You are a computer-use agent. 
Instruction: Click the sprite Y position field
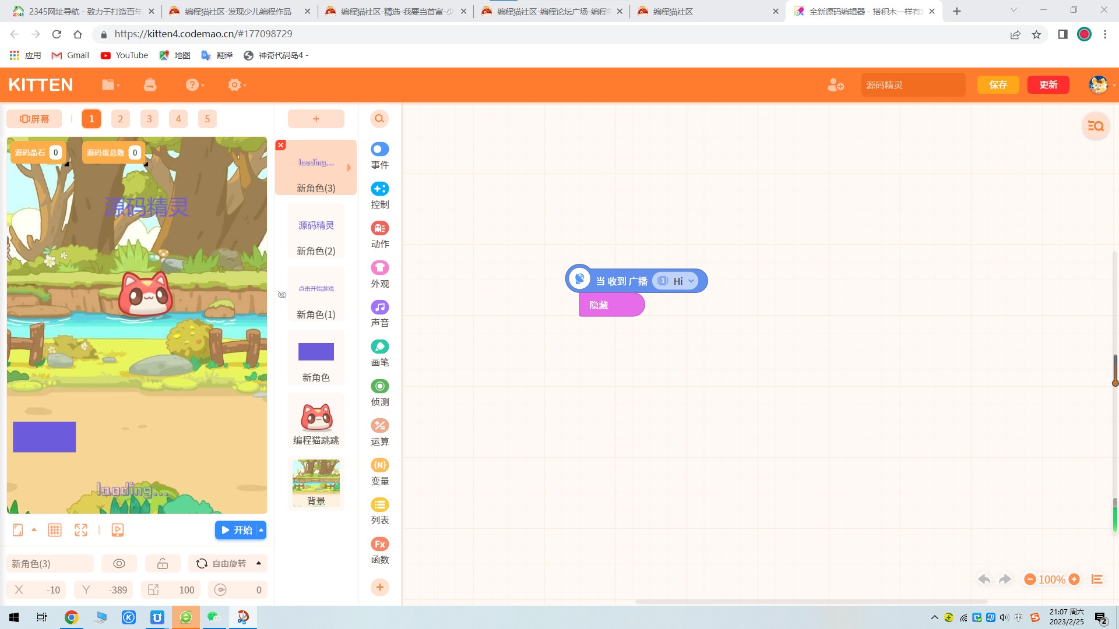[104, 590]
